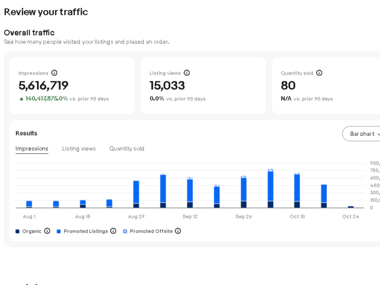Click the Promoted Offsite legend label
This screenshot has width=380, height=285.
(x=151, y=231)
